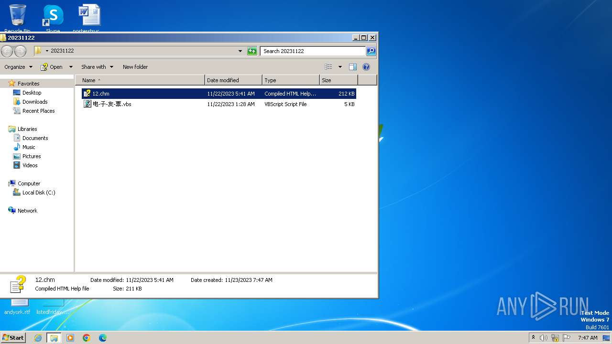Click the Favorites star icon
This screenshot has height=344, width=612.
pyautogui.click(x=12, y=83)
